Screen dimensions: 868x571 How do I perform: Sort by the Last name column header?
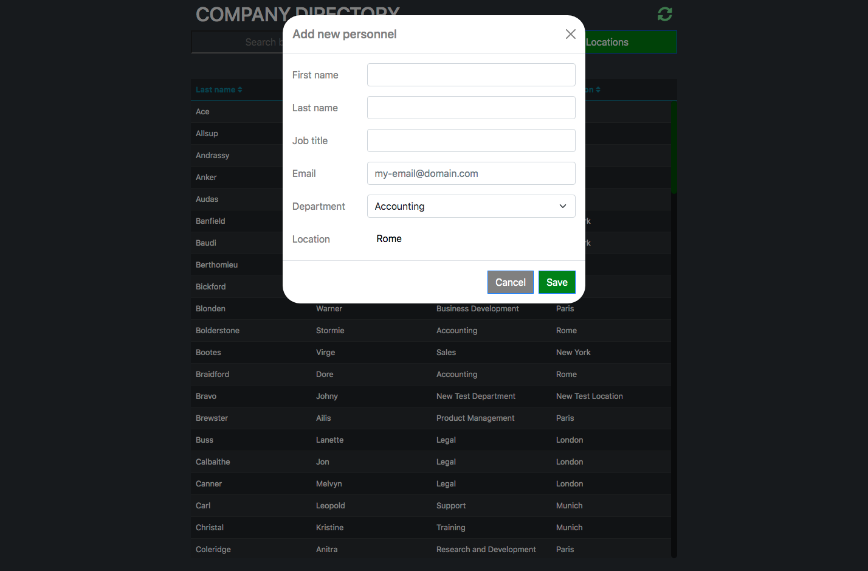coord(219,89)
